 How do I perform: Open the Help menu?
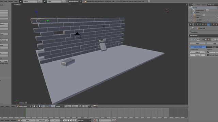pyautogui.click(x=16, y=1)
